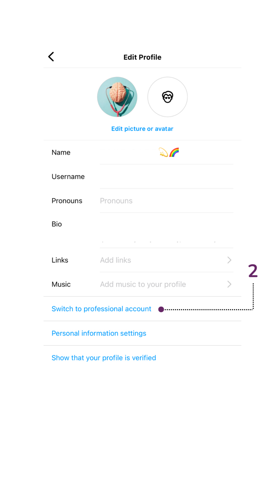Tap the Music row label
Viewport: 275px width, 489px height.
61,284
